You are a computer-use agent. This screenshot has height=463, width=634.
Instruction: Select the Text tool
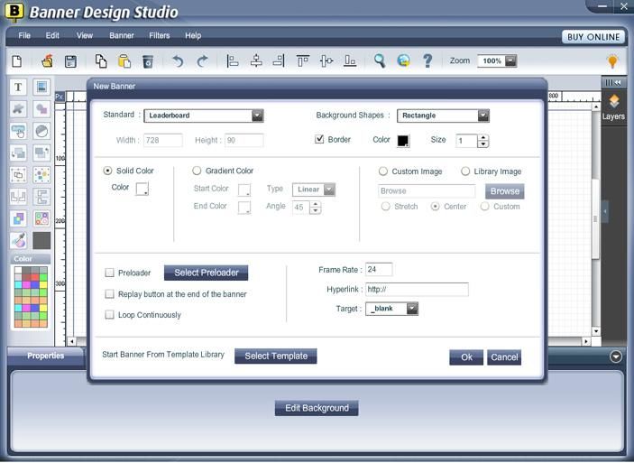coord(18,87)
